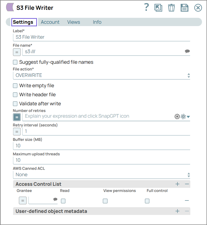The image size is (207, 225).
Task: Click the suggest gear icon for Number of retries
Action: 177,116
